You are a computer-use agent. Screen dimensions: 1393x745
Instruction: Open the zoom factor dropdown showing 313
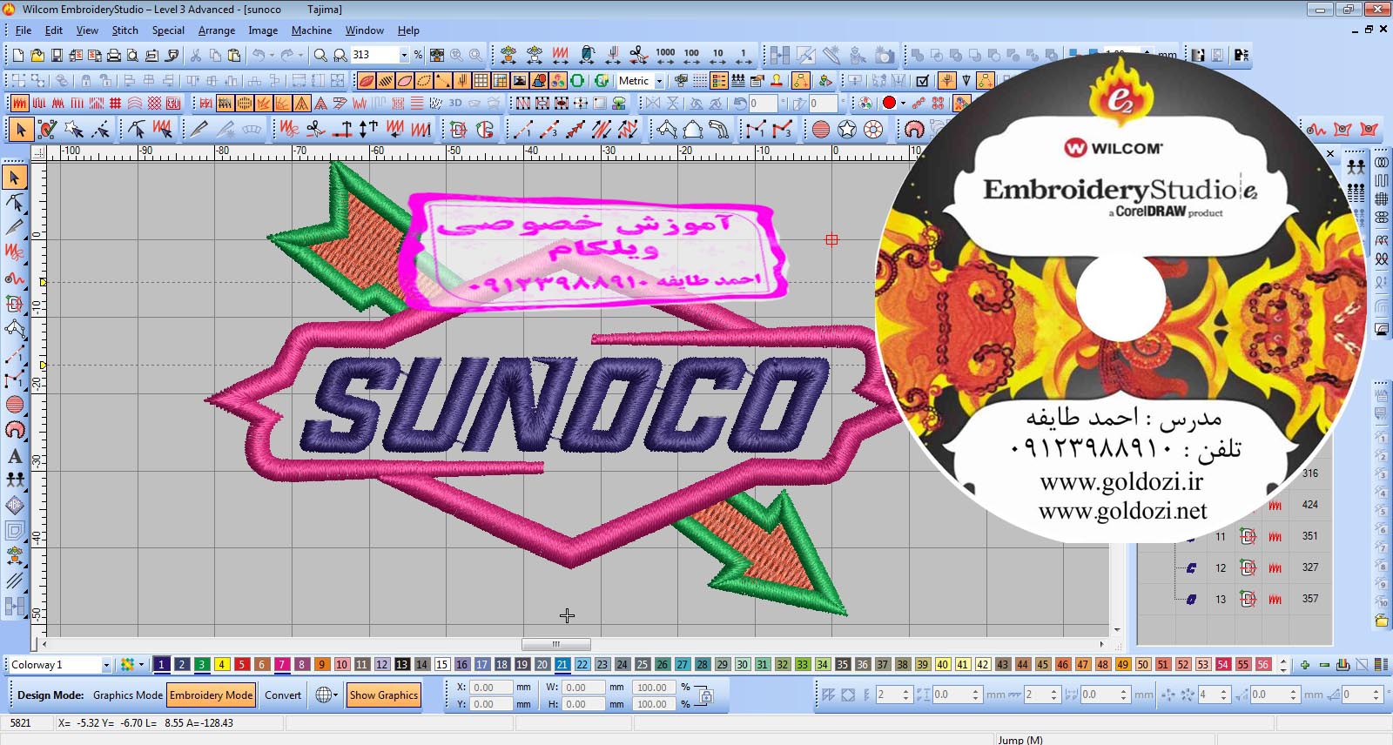[404, 56]
